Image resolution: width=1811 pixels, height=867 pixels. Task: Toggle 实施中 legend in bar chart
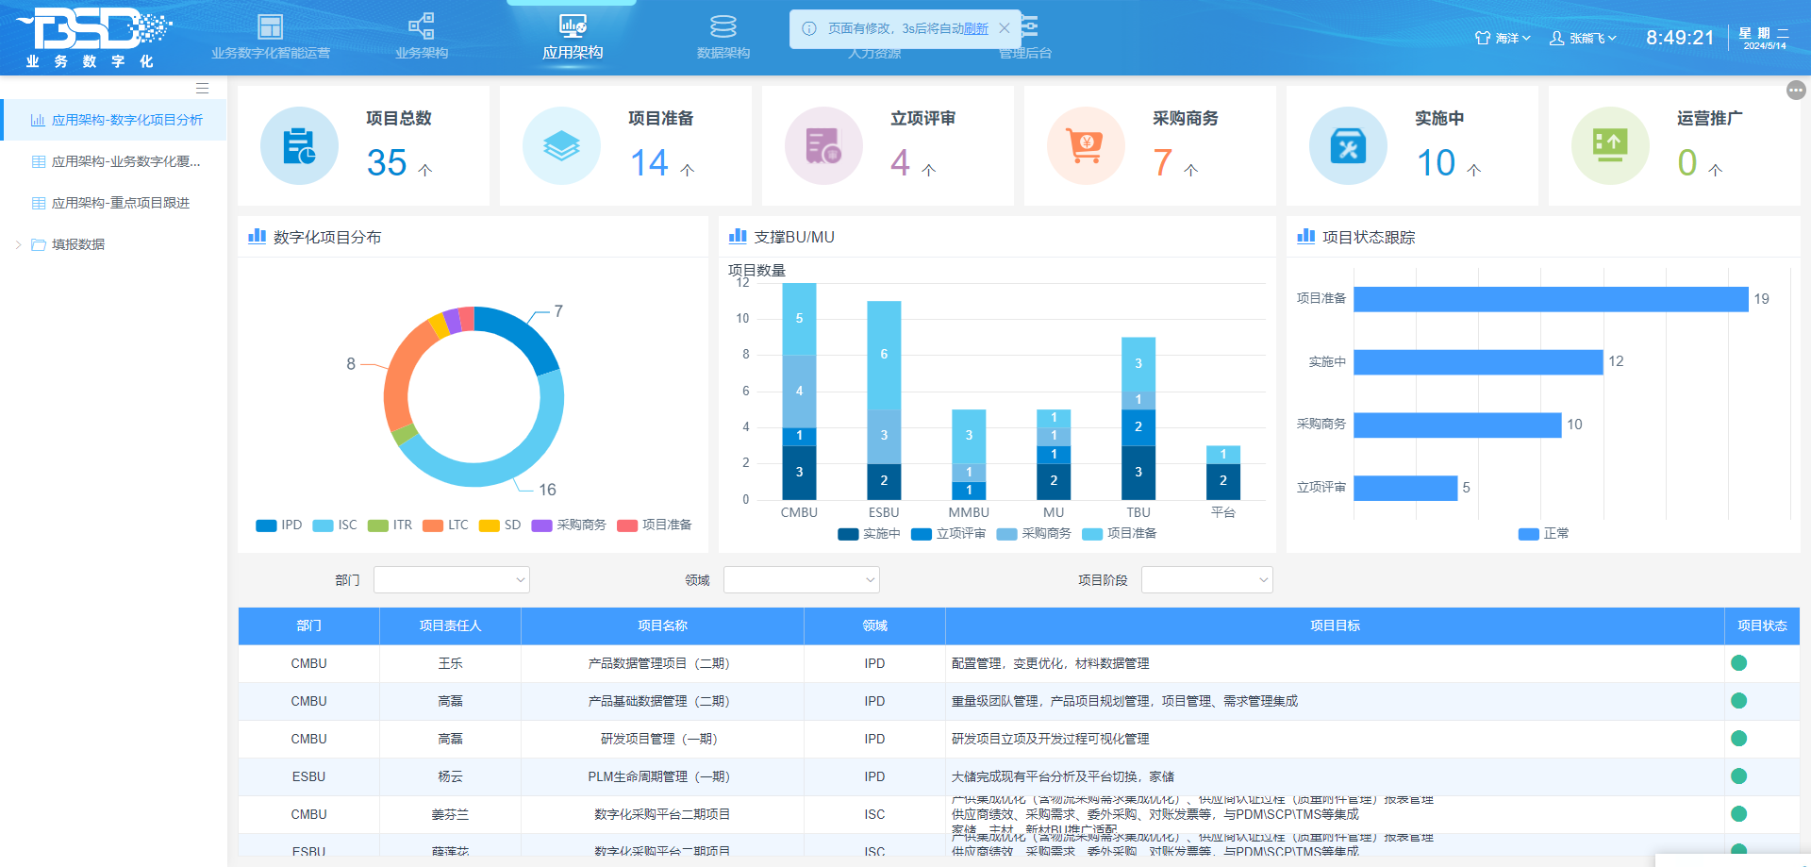click(869, 534)
